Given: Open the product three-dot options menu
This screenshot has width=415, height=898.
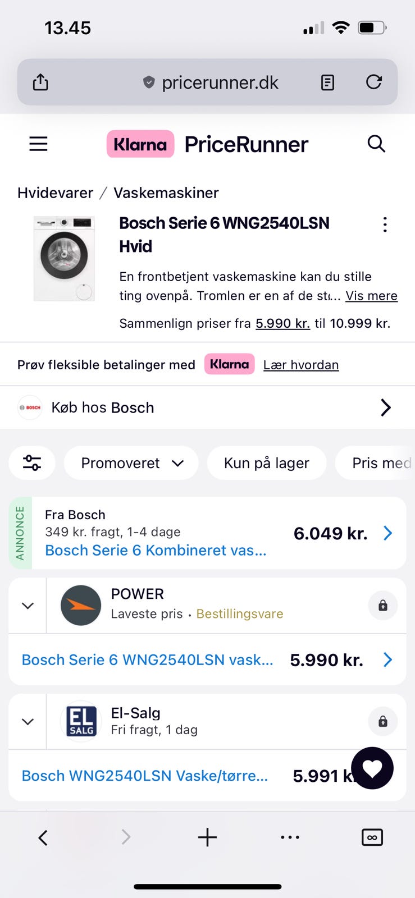Looking at the screenshot, I should (x=385, y=225).
